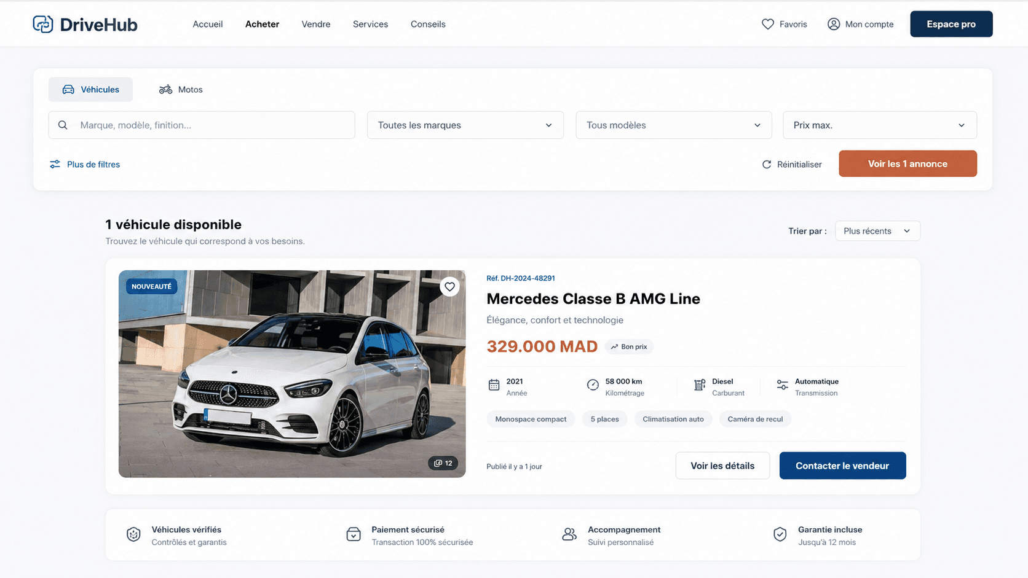The image size is (1028, 578).
Task: Open the Conseils menu item
Action: [x=428, y=24]
